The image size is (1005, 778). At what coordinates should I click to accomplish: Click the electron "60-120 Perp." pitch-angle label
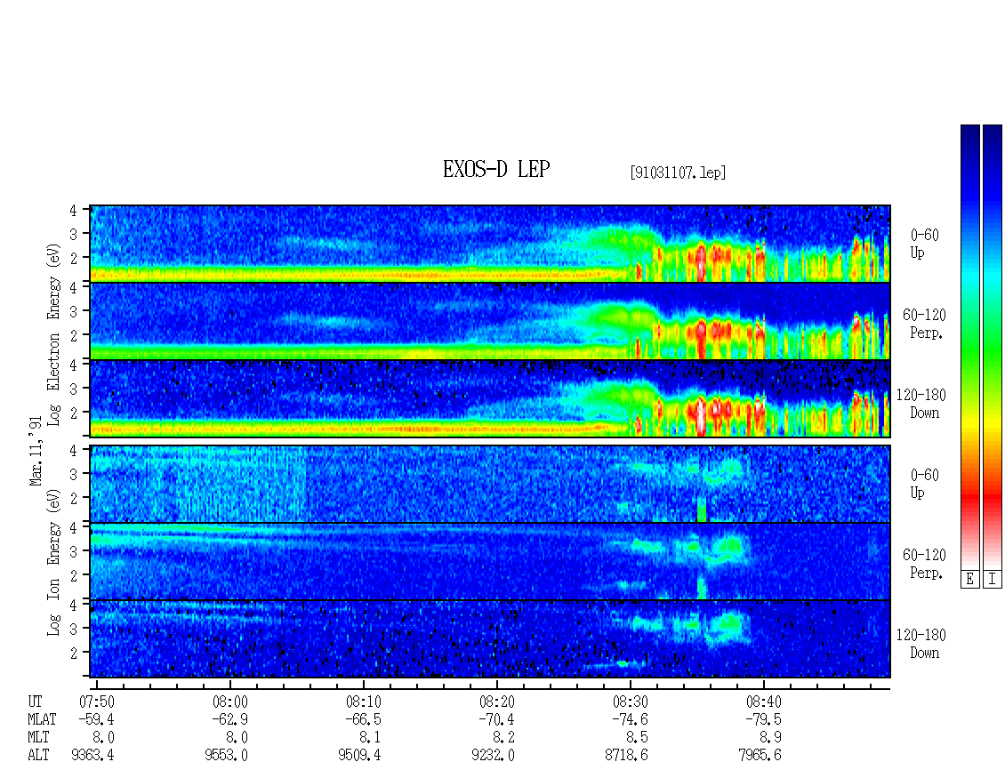click(924, 324)
